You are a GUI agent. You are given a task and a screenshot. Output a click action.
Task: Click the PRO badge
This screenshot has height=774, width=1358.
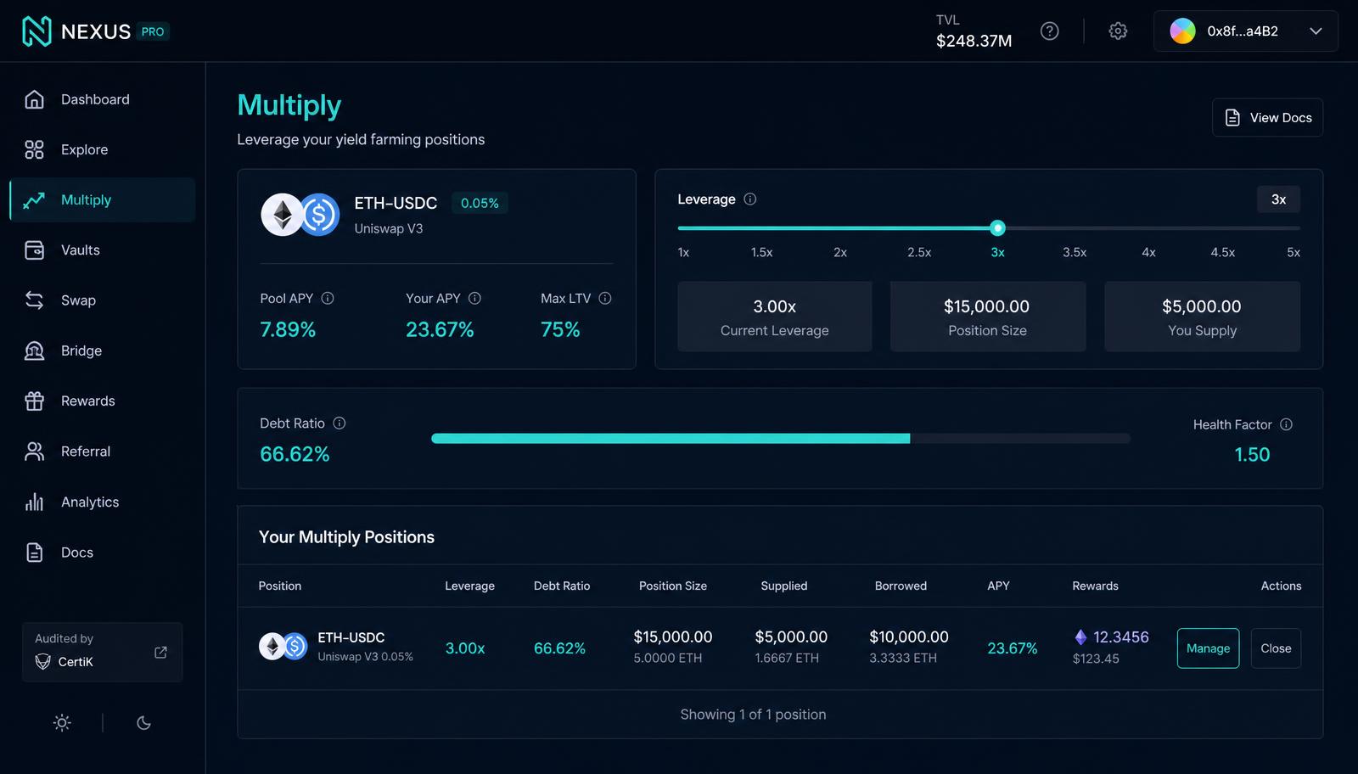point(153,31)
